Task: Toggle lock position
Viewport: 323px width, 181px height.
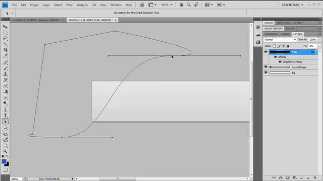Action: point(284,46)
